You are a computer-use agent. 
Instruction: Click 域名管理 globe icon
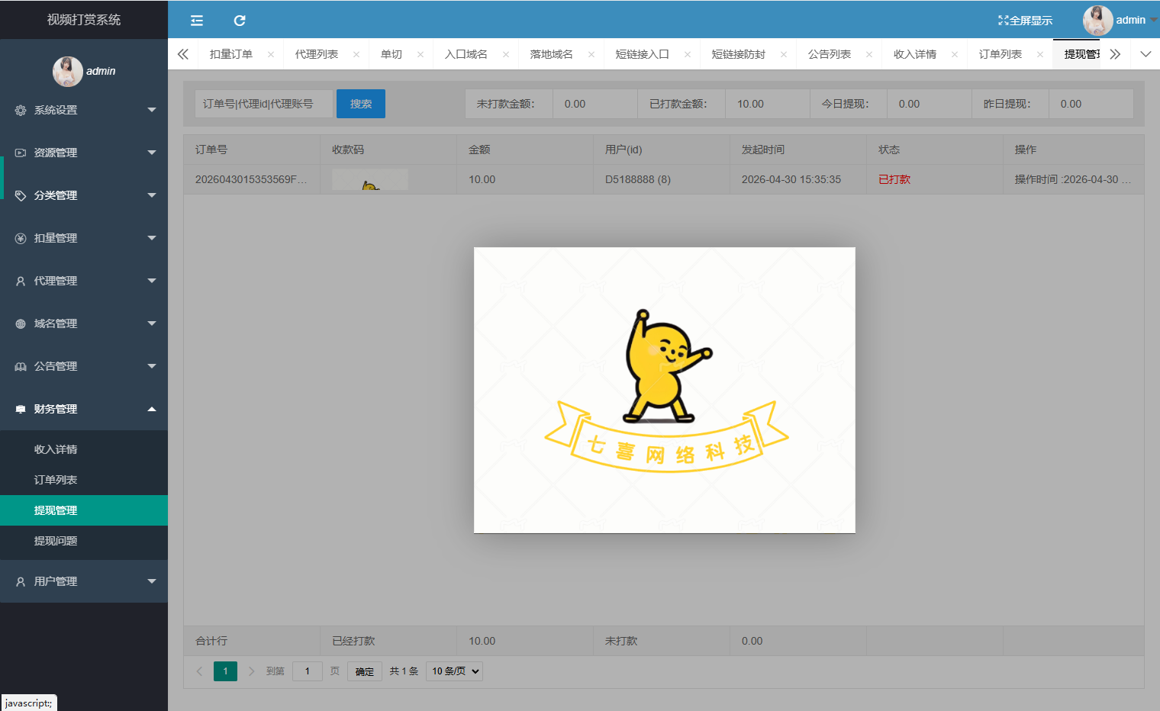click(x=21, y=323)
